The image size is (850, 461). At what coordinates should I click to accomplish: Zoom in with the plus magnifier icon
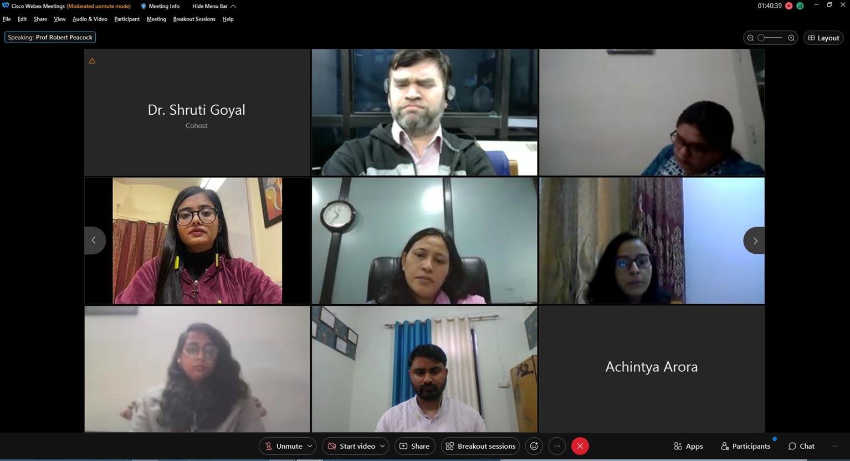pos(791,38)
